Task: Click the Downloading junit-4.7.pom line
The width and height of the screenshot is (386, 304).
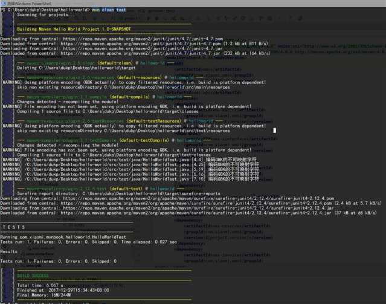Action: click(112, 39)
